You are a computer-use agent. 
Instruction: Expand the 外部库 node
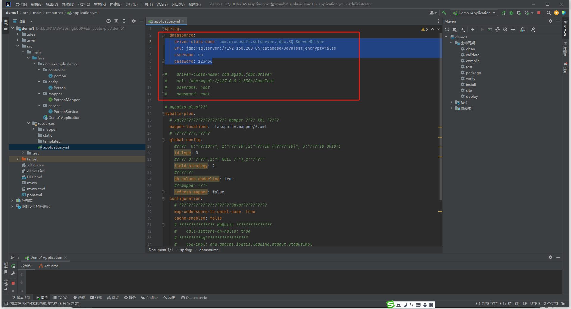point(12,201)
